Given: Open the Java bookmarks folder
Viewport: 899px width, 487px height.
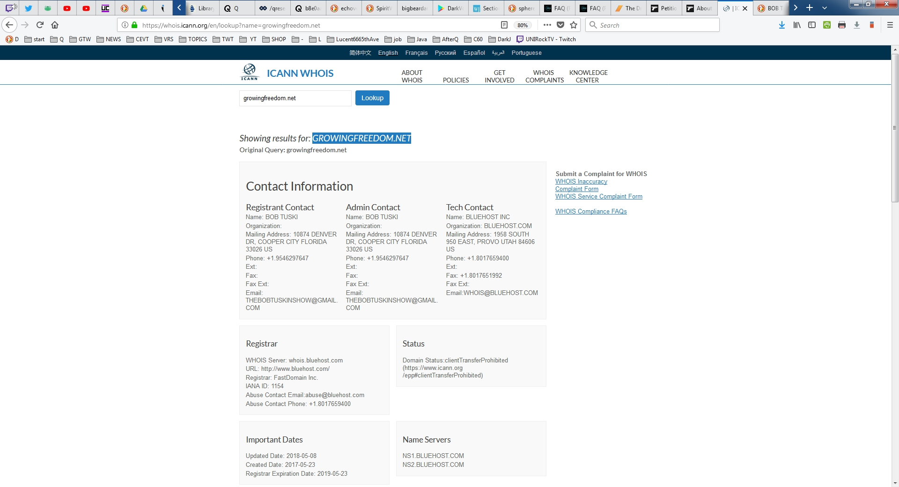Looking at the screenshot, I should click(x=417, y=39).
